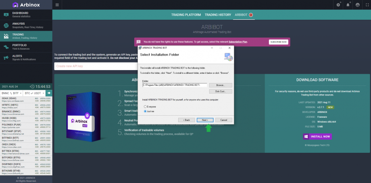The width and height of the screenshot is (371, 183).
Task: Click the installation Folder path field
Action: (x=175, y=85)
